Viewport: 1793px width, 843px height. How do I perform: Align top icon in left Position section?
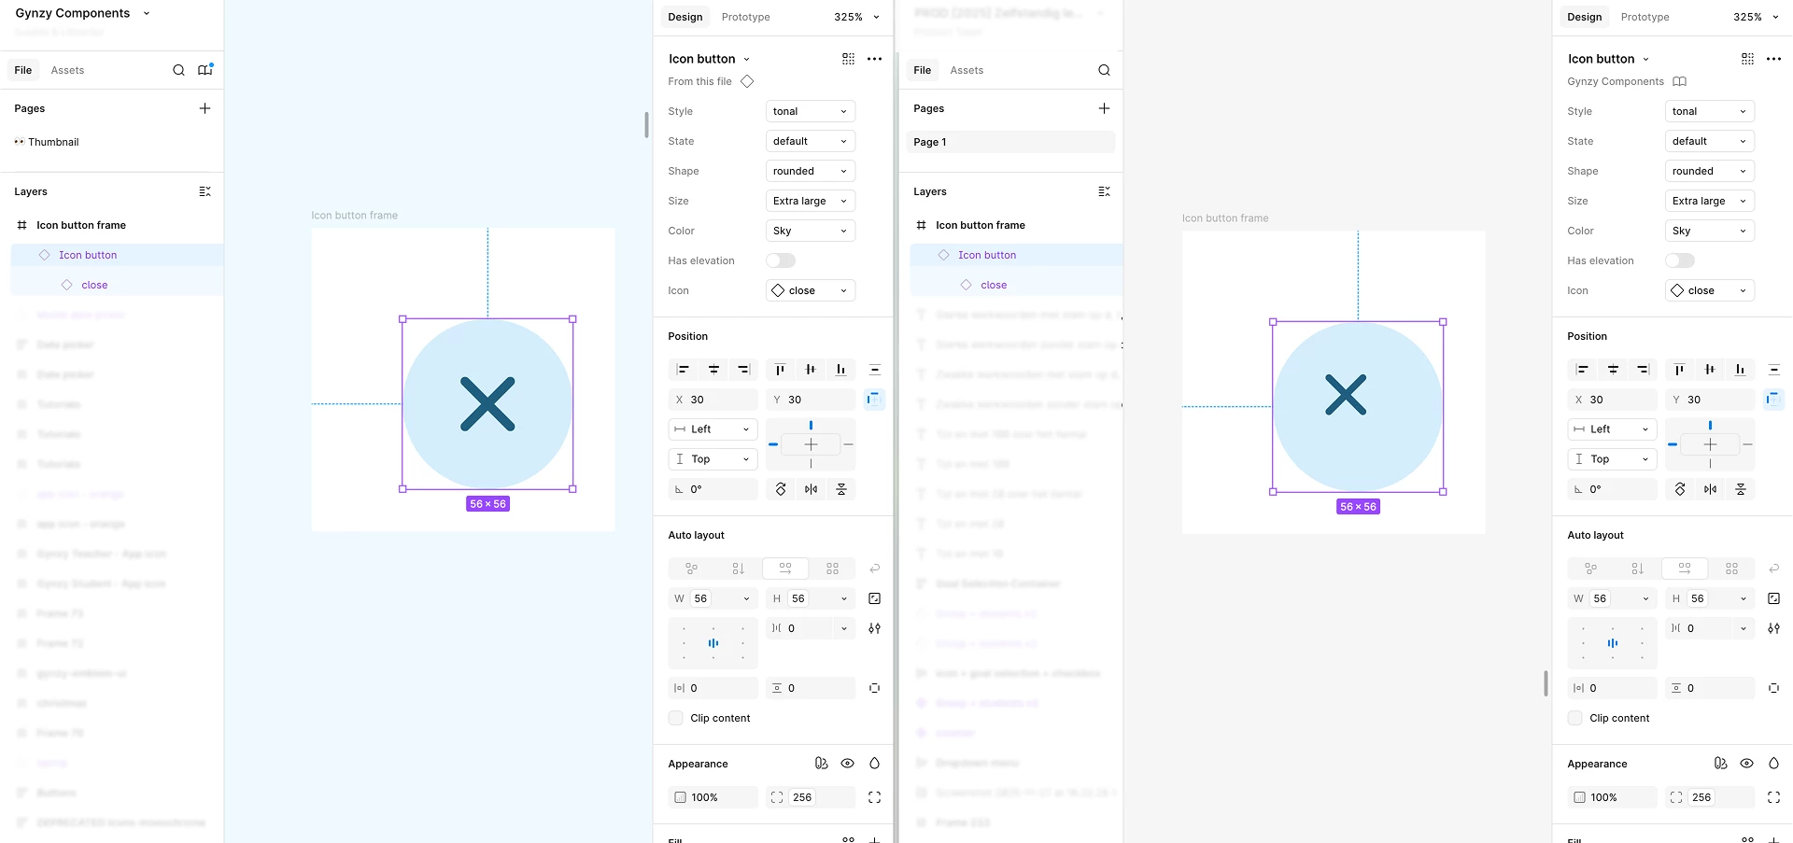pyautogui.click(x=781, y=370)
